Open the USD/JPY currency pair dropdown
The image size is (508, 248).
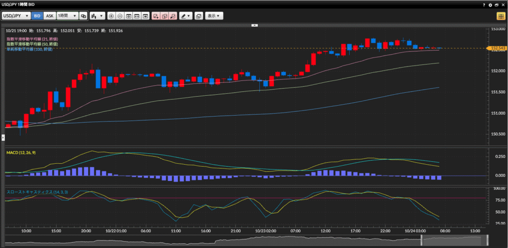[x=16, y=16]
